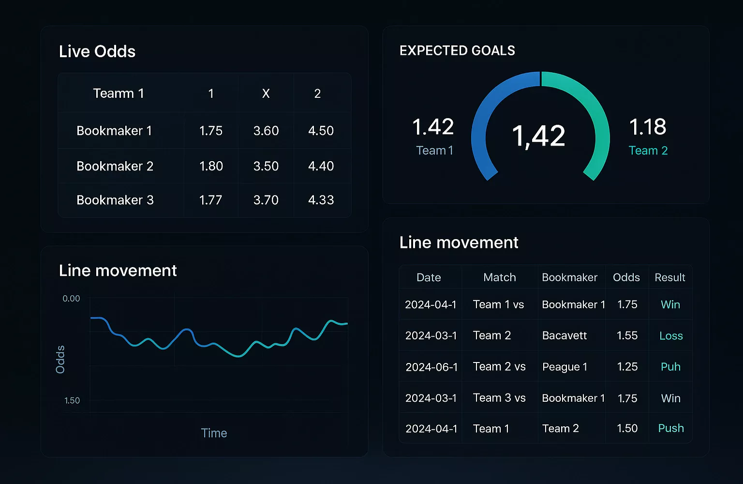Click the Push result in last row
743x484 pixels.
(x=671, y=428)
